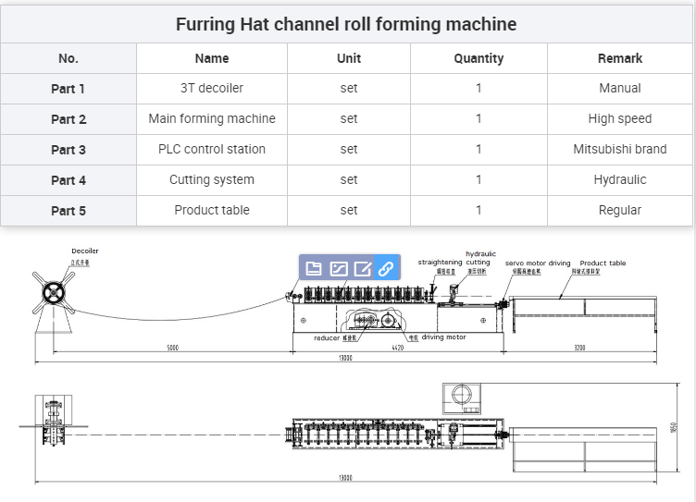Select the 'Part 3' row label
Image resolution: width=696 pixels, height=502 pixels.
68,150
